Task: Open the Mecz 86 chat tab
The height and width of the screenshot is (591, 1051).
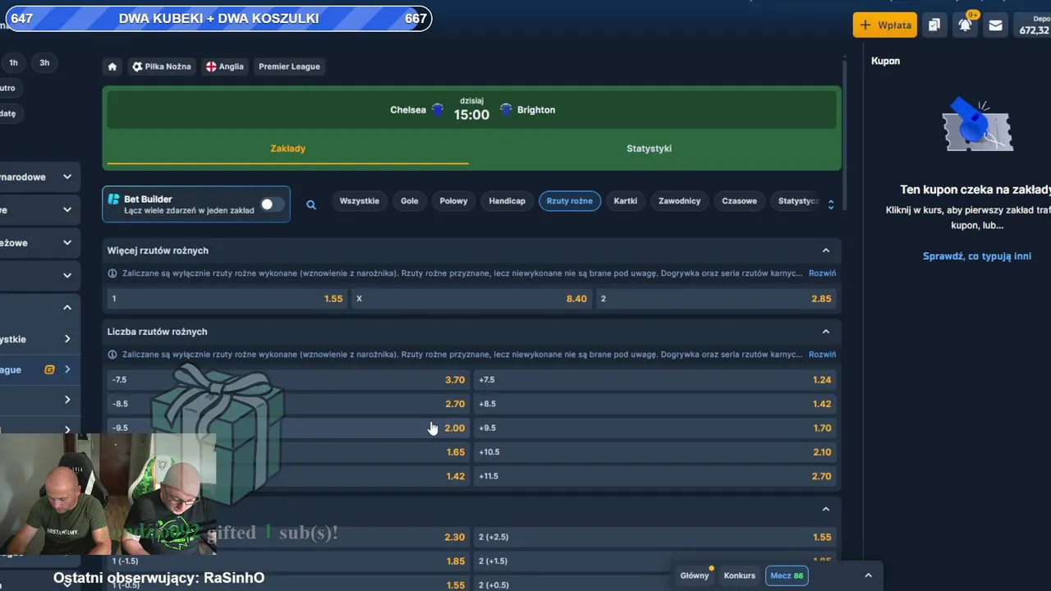Action: tap(787, 575)
